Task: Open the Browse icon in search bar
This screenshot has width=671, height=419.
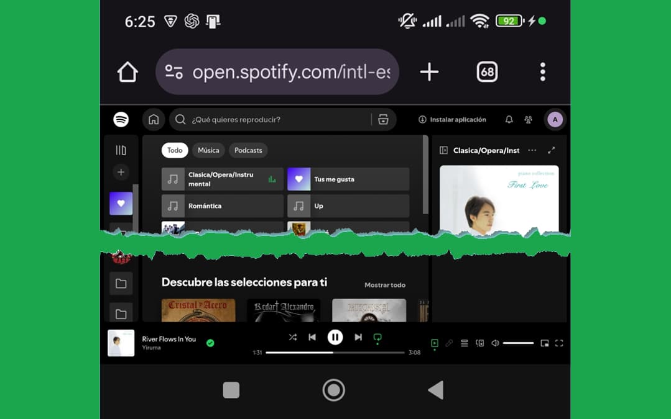Action: pos(383,119)
